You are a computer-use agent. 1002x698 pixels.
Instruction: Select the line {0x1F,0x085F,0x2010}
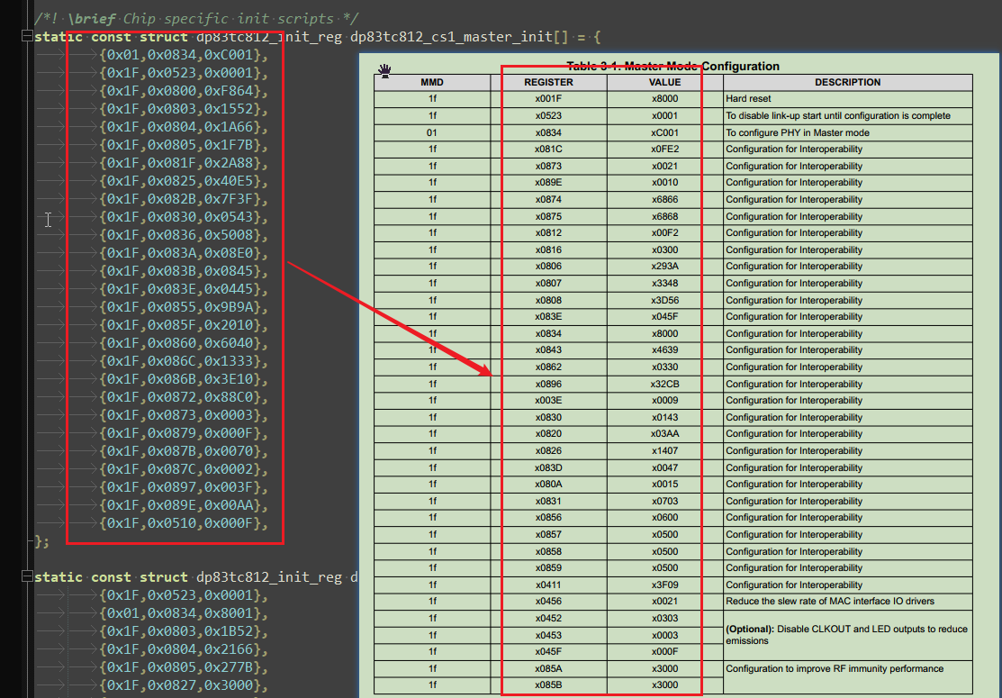pos(184,325)
